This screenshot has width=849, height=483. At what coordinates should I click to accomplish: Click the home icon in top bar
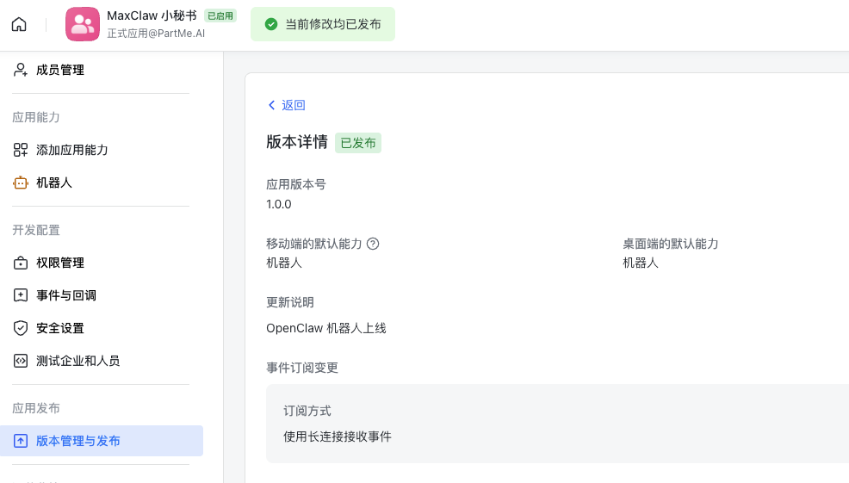click(x=19, y=24)
